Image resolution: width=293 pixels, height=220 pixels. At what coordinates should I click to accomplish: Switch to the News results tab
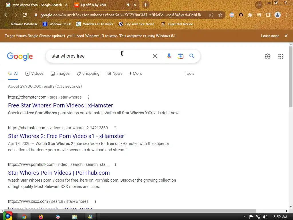tap(115, 74)
